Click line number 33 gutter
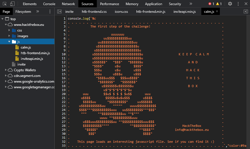Screen dimensions: 250x149 pyautogui.click(x=63, y=146)
